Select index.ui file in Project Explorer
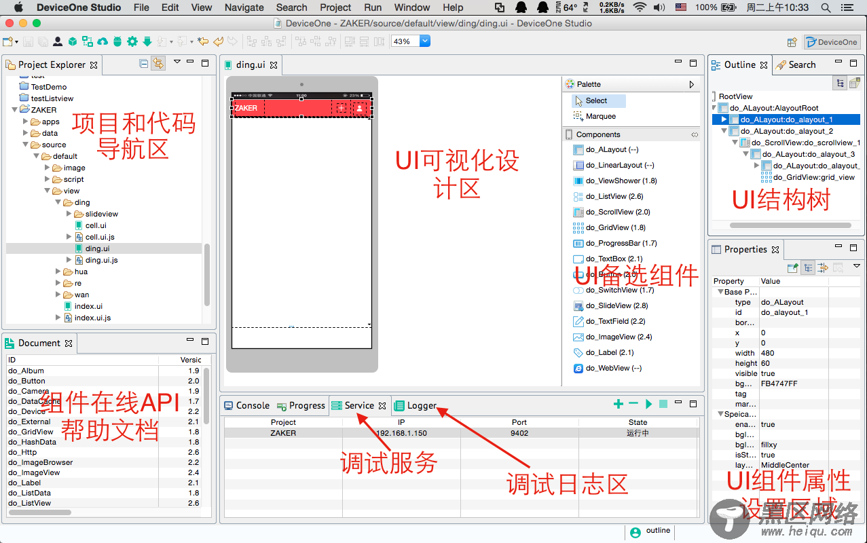Viewport: 867px width, 543px height. pyautogui.click(x=83, y=306)
